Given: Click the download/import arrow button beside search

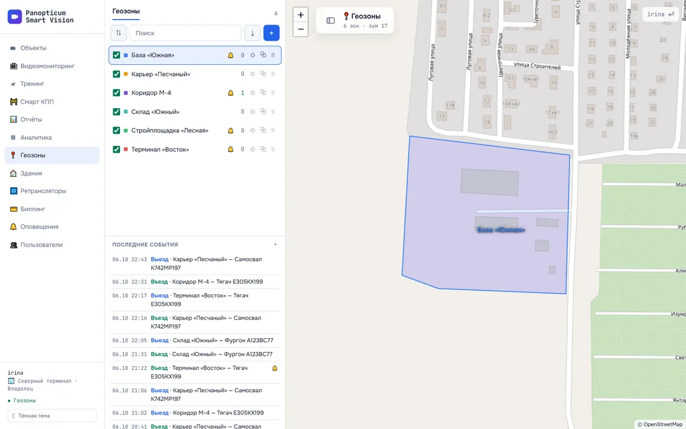Looking at the screenshot, I should (252, 33).
